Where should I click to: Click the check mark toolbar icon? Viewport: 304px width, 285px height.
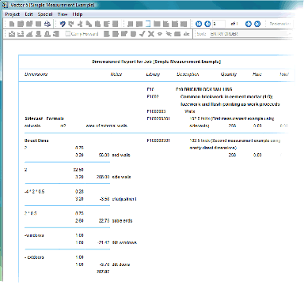click(142, 34)
